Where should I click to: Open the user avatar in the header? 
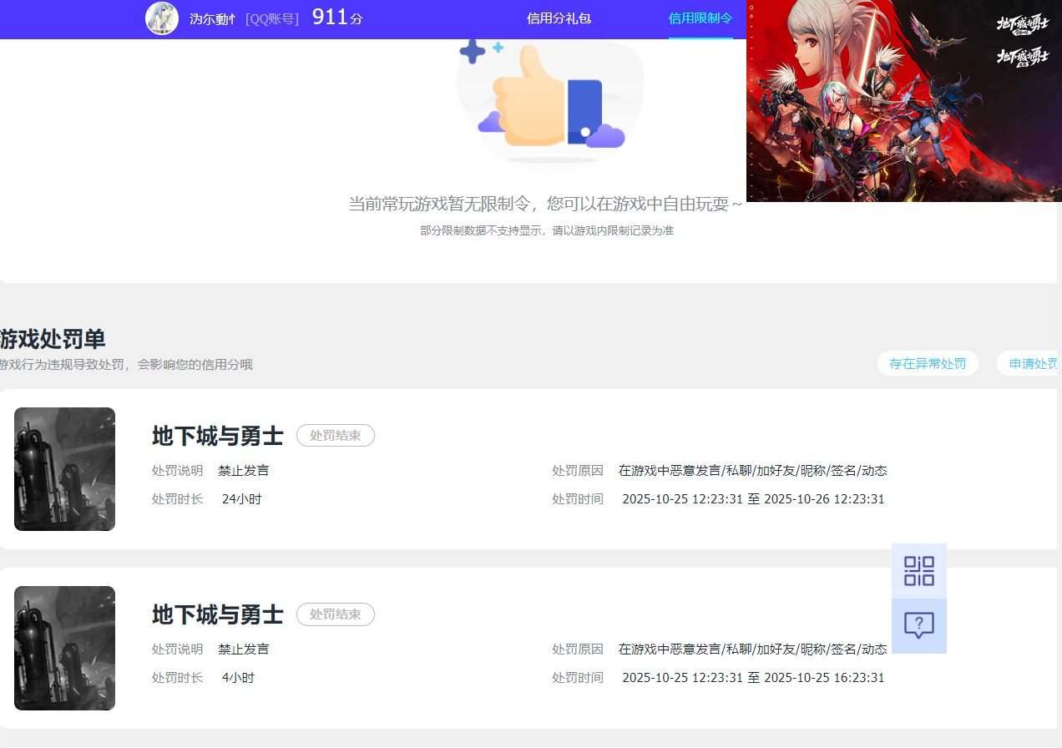(162, 18)
